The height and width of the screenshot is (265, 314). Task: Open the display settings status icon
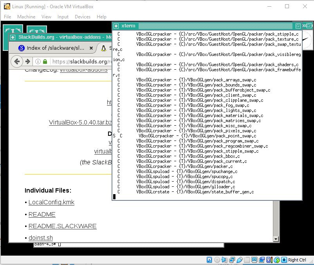(x=254, y=260)
